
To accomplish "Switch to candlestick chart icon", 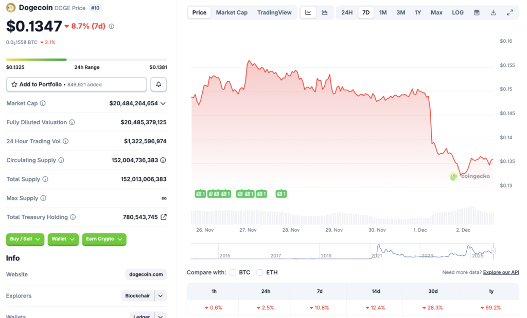I will click(x=325, y=12).
